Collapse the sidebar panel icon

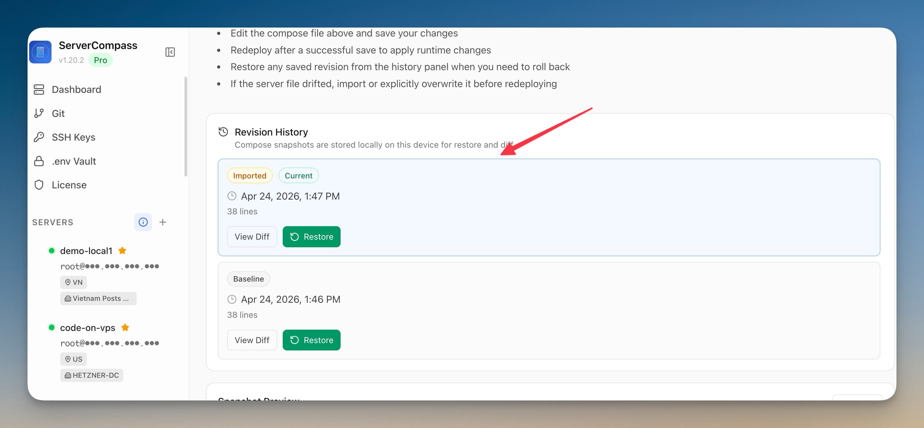pyautogui.click(x=170, y=52)
